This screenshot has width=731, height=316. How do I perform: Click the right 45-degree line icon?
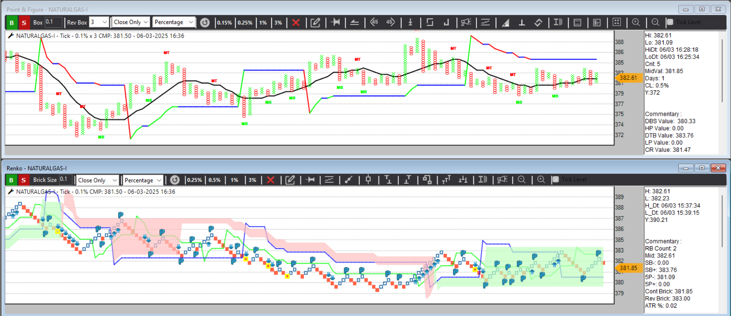[390, 22]
